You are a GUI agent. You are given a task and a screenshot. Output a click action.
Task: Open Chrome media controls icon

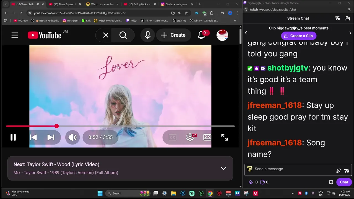click(x=223, y=13)
